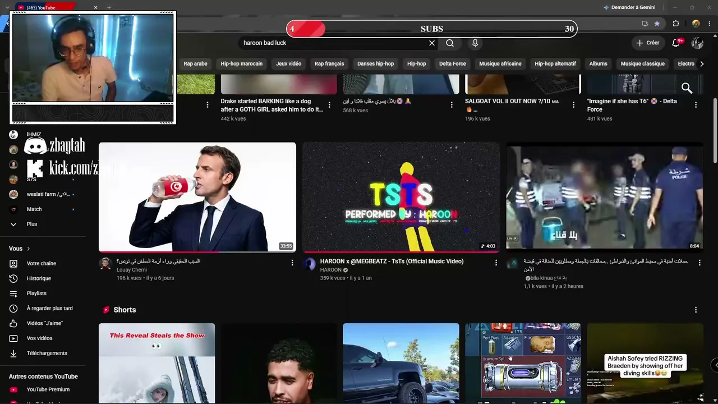Select the Hip-hop marocain chip
This screenshot has height=404, width=718.
[x=242, y=64]
